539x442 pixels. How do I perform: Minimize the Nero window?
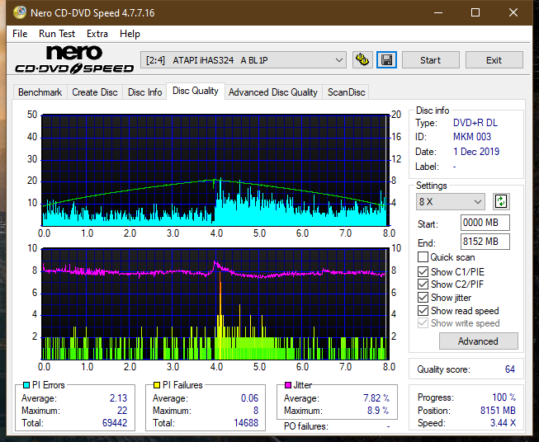438,12
